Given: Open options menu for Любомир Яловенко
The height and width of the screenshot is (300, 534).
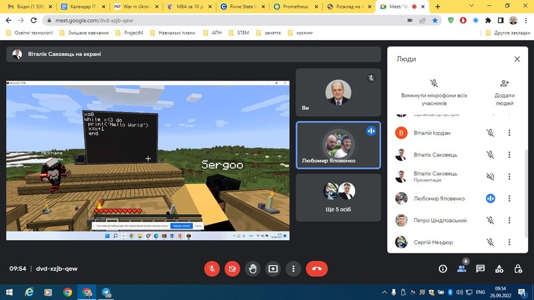Looking at the screenshot, I should click(509, 198).
